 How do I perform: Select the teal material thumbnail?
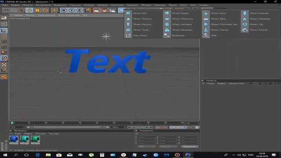click(x=25, y=140)
